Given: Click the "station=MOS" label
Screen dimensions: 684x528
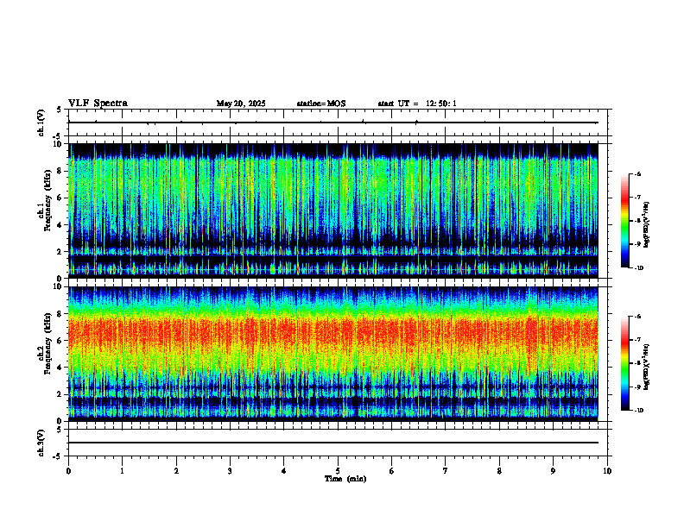Looking at the screenshot, I should tap(321, 104).
